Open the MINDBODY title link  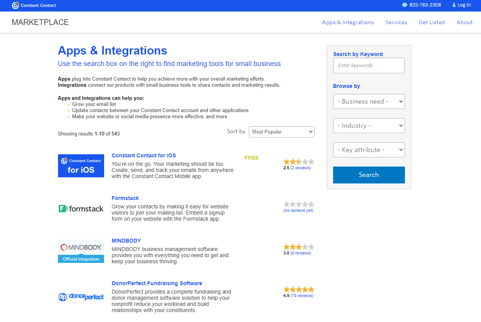point(126,241)
